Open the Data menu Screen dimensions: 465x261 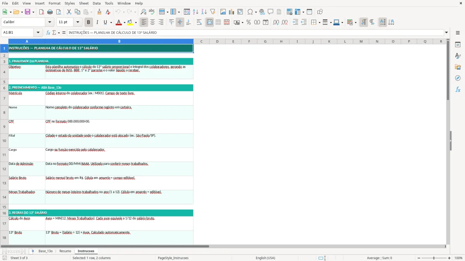(x=96, y=3)
